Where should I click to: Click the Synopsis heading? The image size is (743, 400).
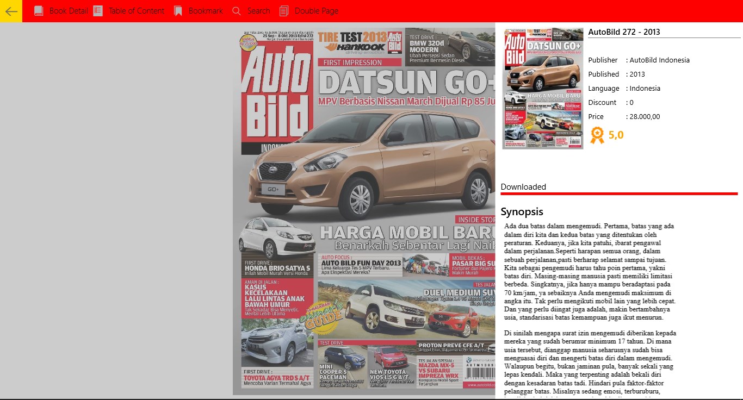coord(522,211)
